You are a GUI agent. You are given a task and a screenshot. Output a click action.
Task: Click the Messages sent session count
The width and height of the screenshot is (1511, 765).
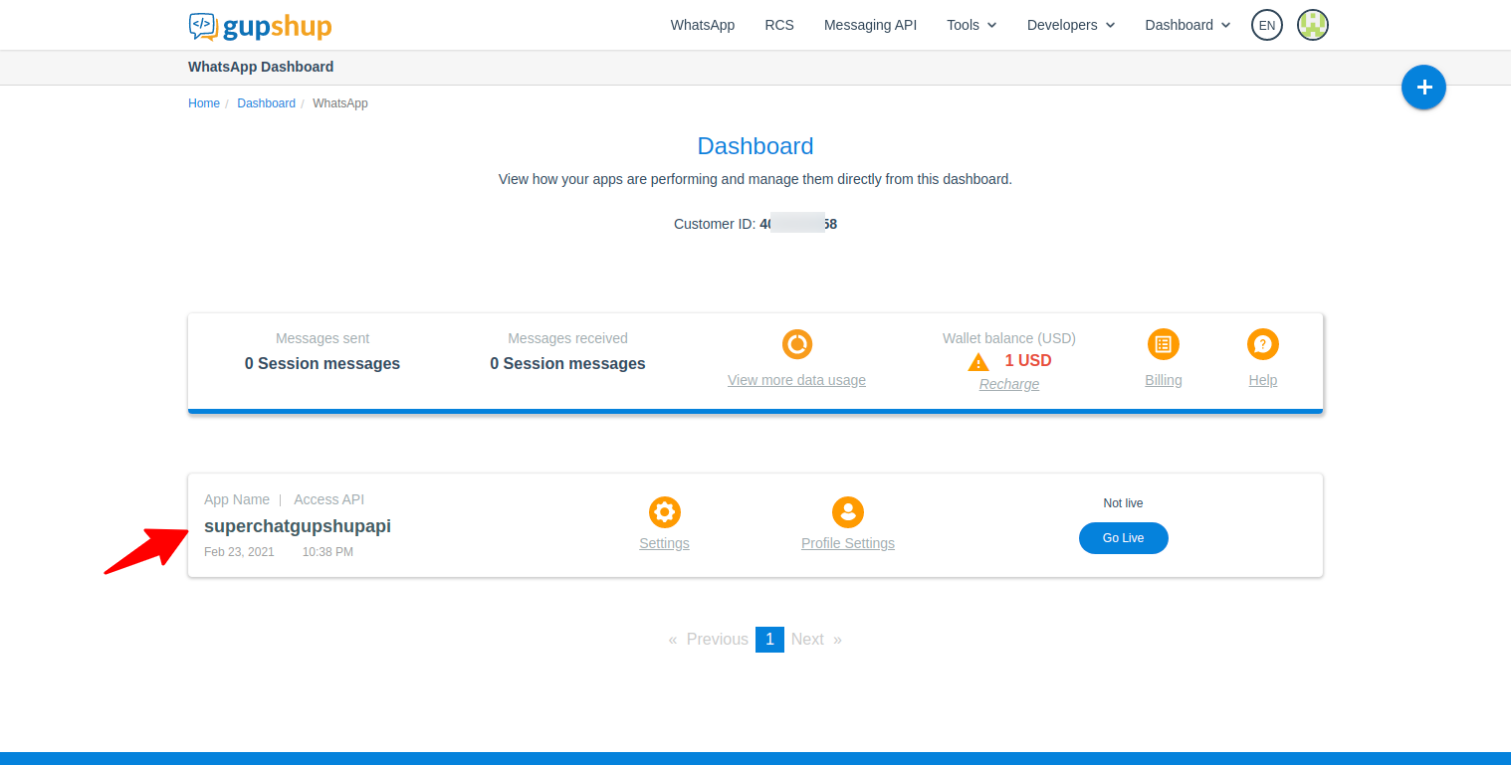pyautogui.click(x=323, y=364)
